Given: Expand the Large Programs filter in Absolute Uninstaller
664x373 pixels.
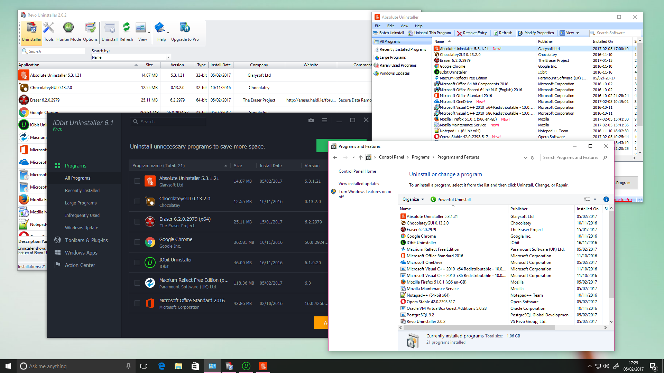Looking at the screenshot, I should [392, 57].
